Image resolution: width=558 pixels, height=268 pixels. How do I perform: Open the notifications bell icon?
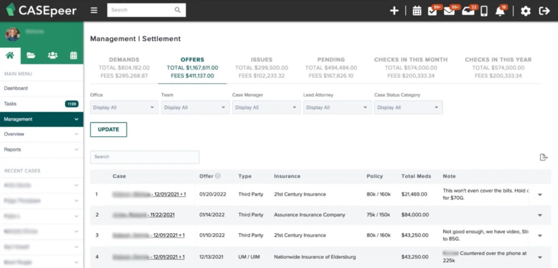pyautogui.click(x=500, y=11)
